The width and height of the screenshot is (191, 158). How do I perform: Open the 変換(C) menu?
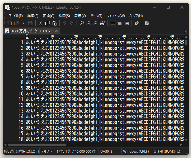click(48, 16)
